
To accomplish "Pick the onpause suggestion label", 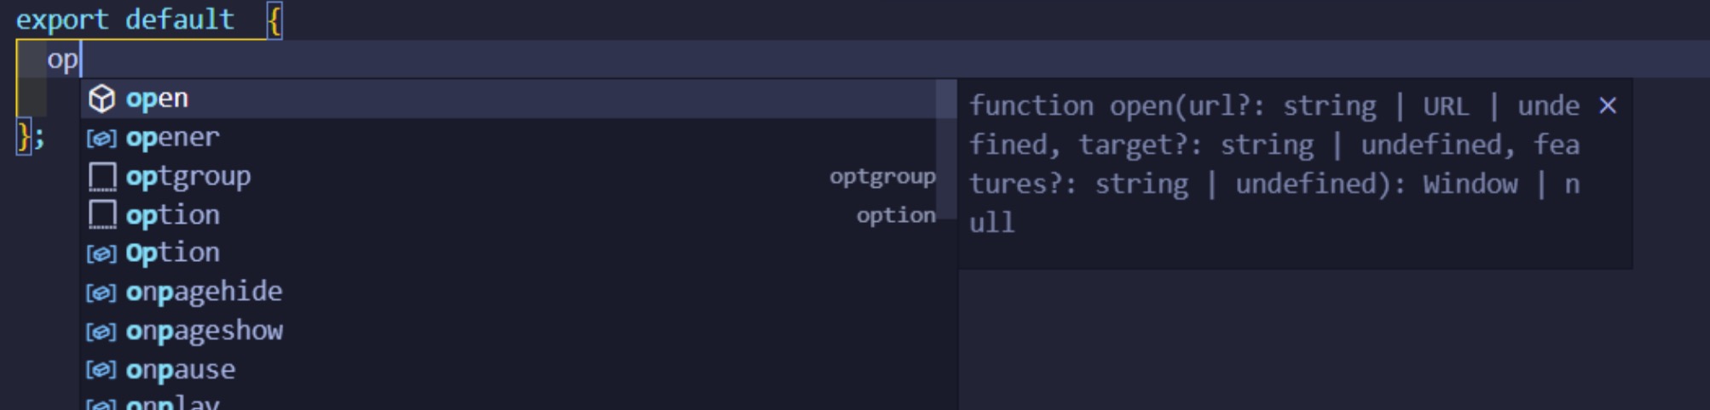I will 180,370.
